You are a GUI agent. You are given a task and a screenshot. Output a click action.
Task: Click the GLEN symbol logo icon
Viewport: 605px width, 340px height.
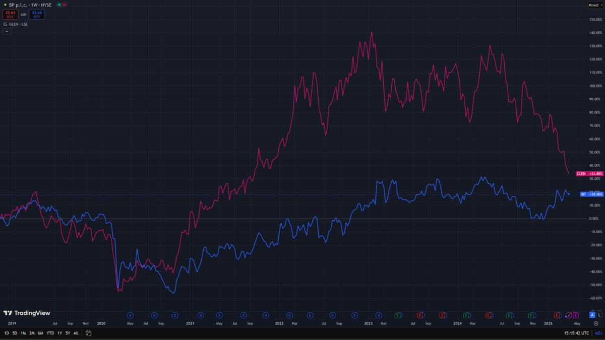click(5, 24)
